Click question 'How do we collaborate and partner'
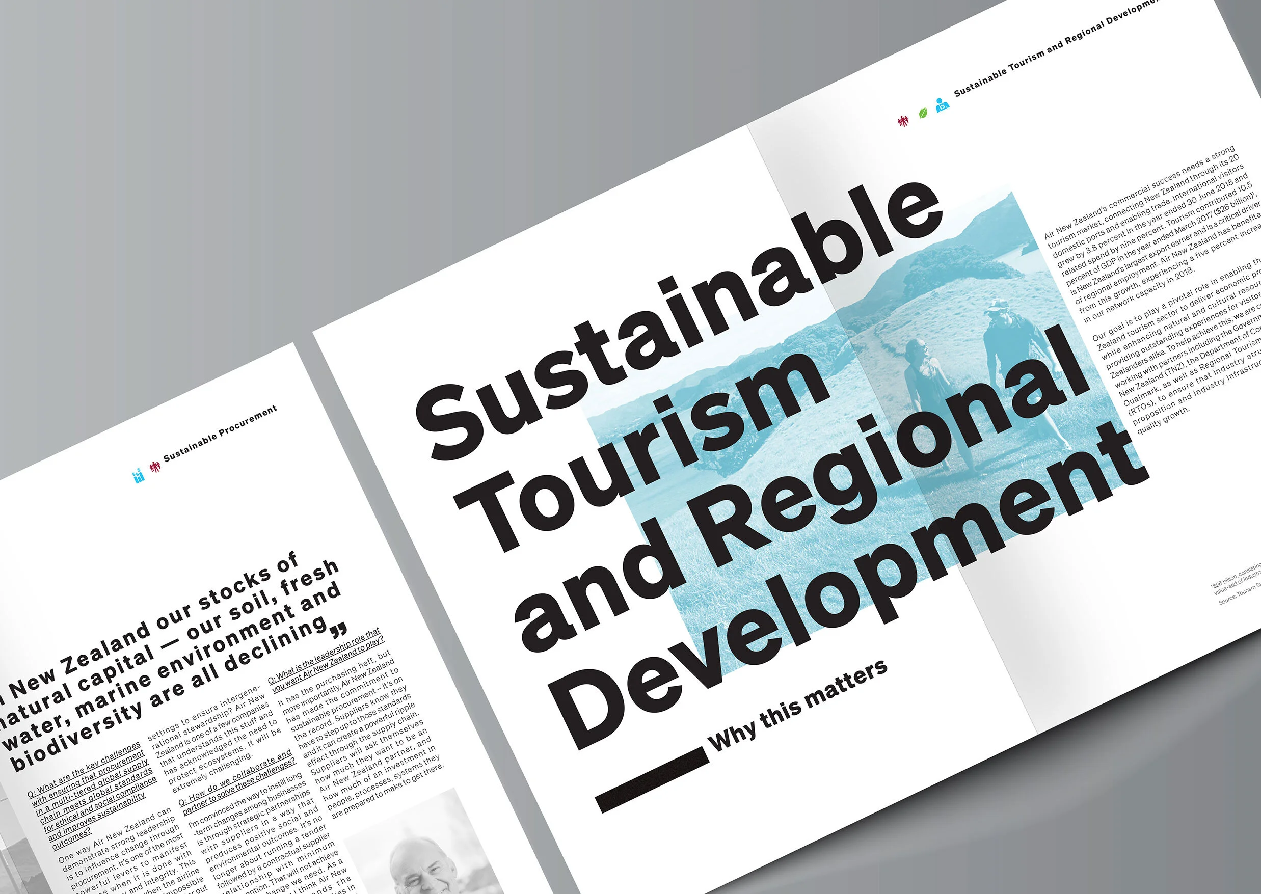Screen dimensions: 1261x894 tap(238, 782)
